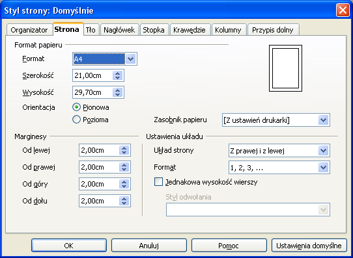Screen dimensions: 353x258
Task: Click the OK button
Action: point(69,246)
